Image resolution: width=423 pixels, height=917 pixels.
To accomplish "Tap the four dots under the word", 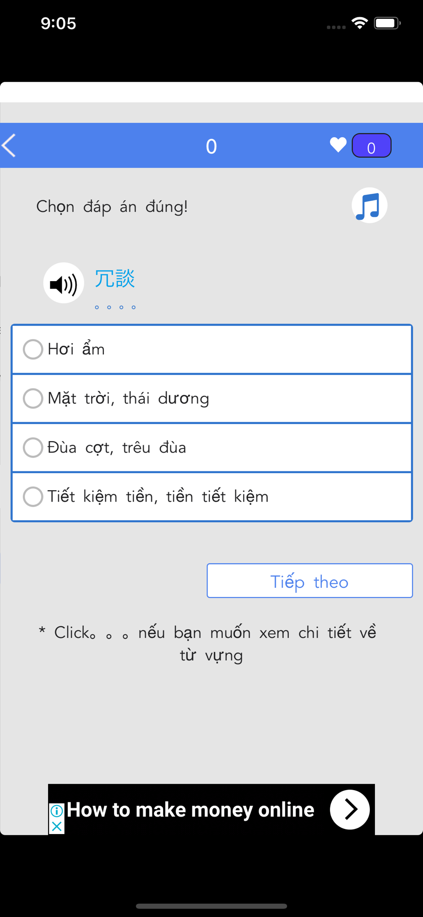I will coord(115,307).
